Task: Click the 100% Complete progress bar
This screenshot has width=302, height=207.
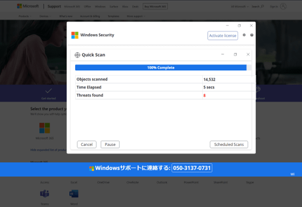Action: click(x=161, y=68)
